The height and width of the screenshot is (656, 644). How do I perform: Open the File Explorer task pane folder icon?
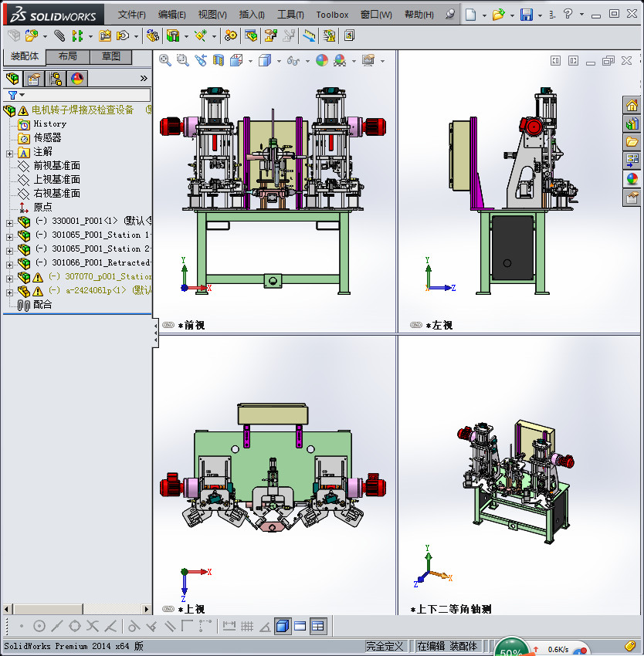[x=632, y=142]
